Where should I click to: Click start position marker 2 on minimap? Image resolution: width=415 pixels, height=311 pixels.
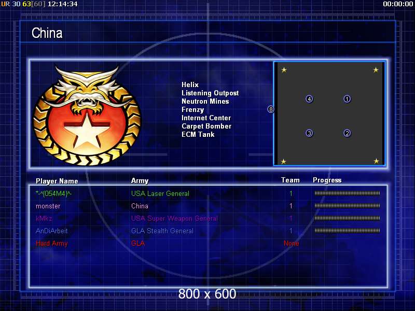pos(347,133)
